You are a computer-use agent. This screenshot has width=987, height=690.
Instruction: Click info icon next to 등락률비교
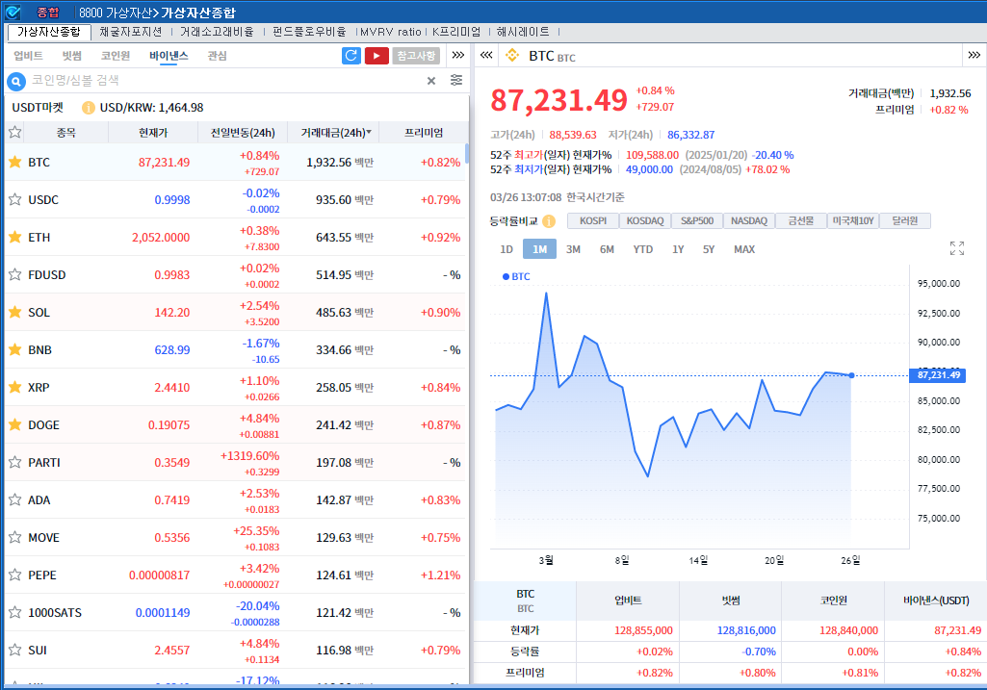coord(549,221)
